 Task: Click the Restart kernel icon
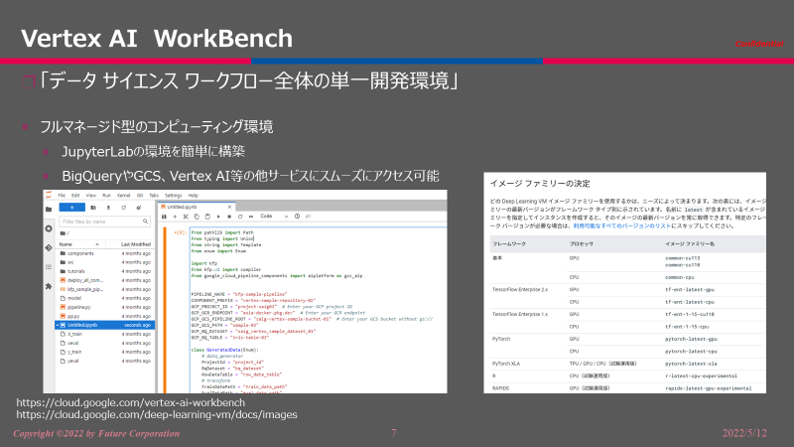pyautogui.click(x=240, y=217)
